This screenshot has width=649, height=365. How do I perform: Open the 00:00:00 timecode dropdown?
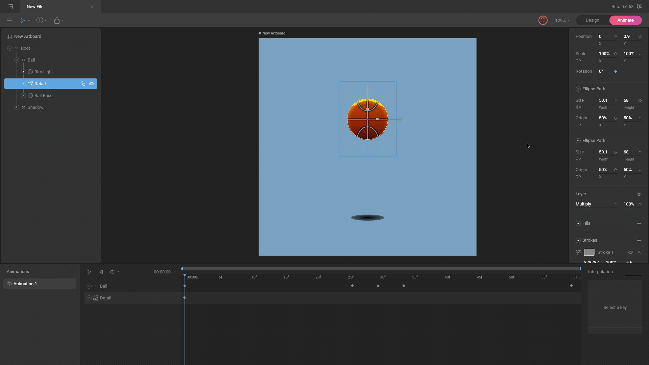pyautogui.click(x=164, y=272)
